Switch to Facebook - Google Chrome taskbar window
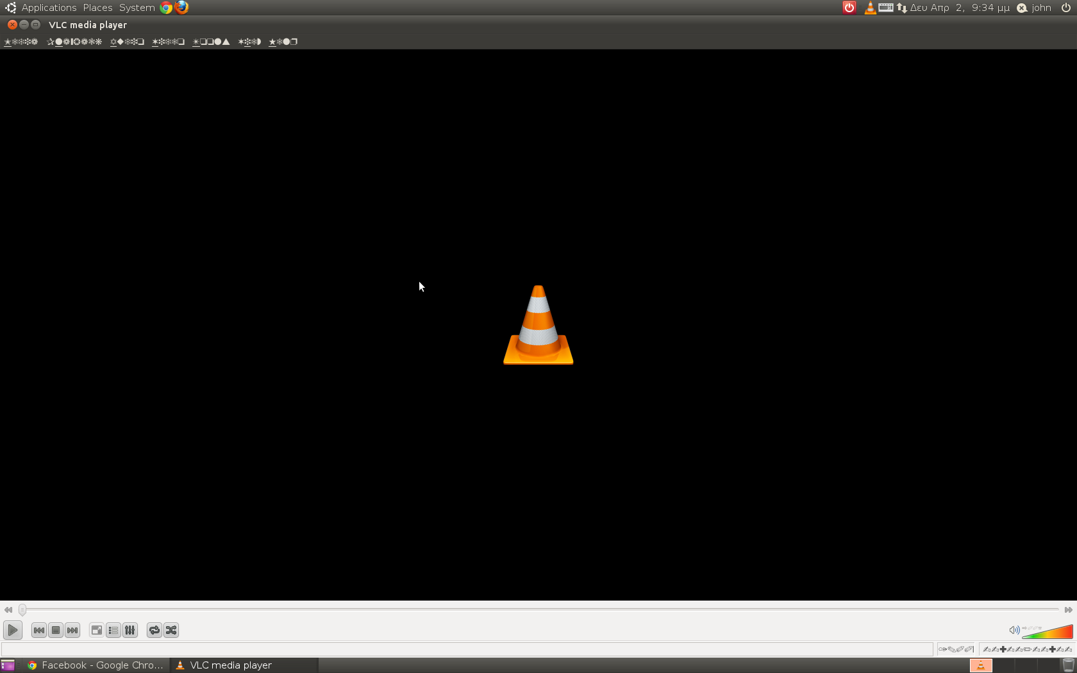Image resolution: width=1077 pixels, height=673 pixels. point(95,665)
